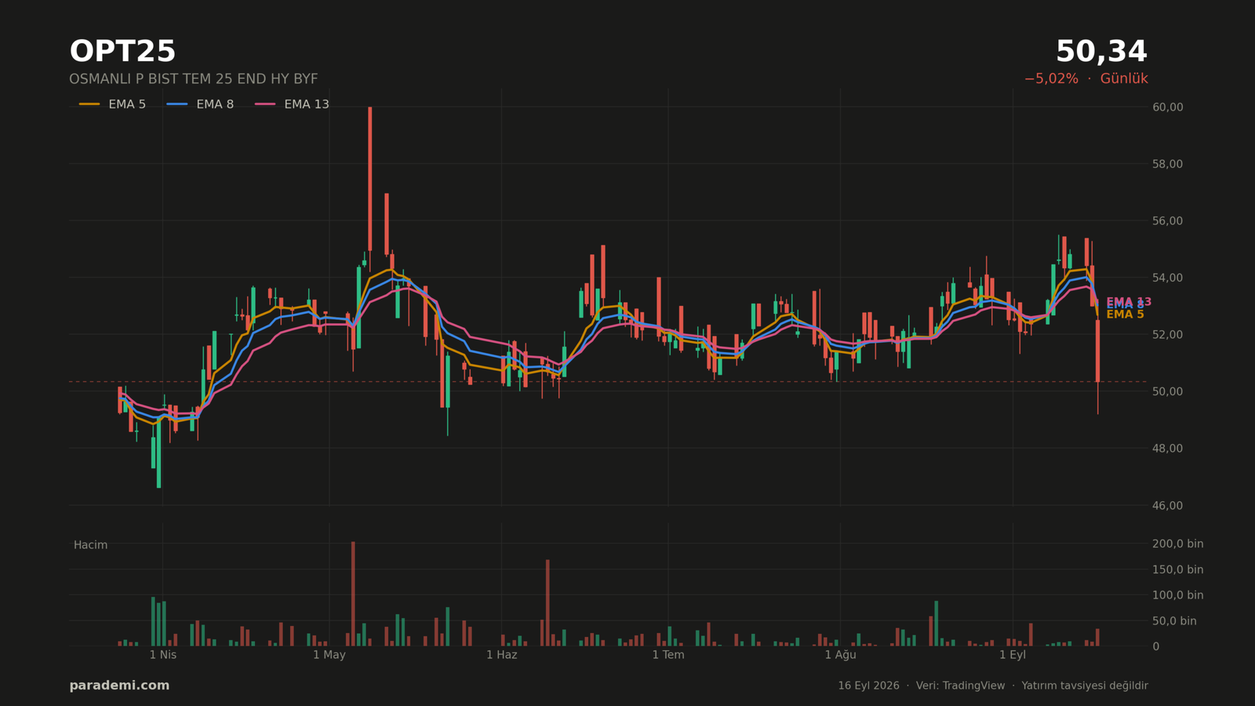
Task: Click the EMA 5 legend entry
Action: point(112,104)
